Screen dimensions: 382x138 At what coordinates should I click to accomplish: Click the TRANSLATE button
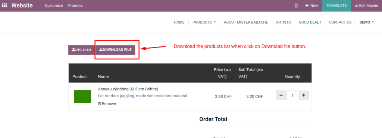336,6
